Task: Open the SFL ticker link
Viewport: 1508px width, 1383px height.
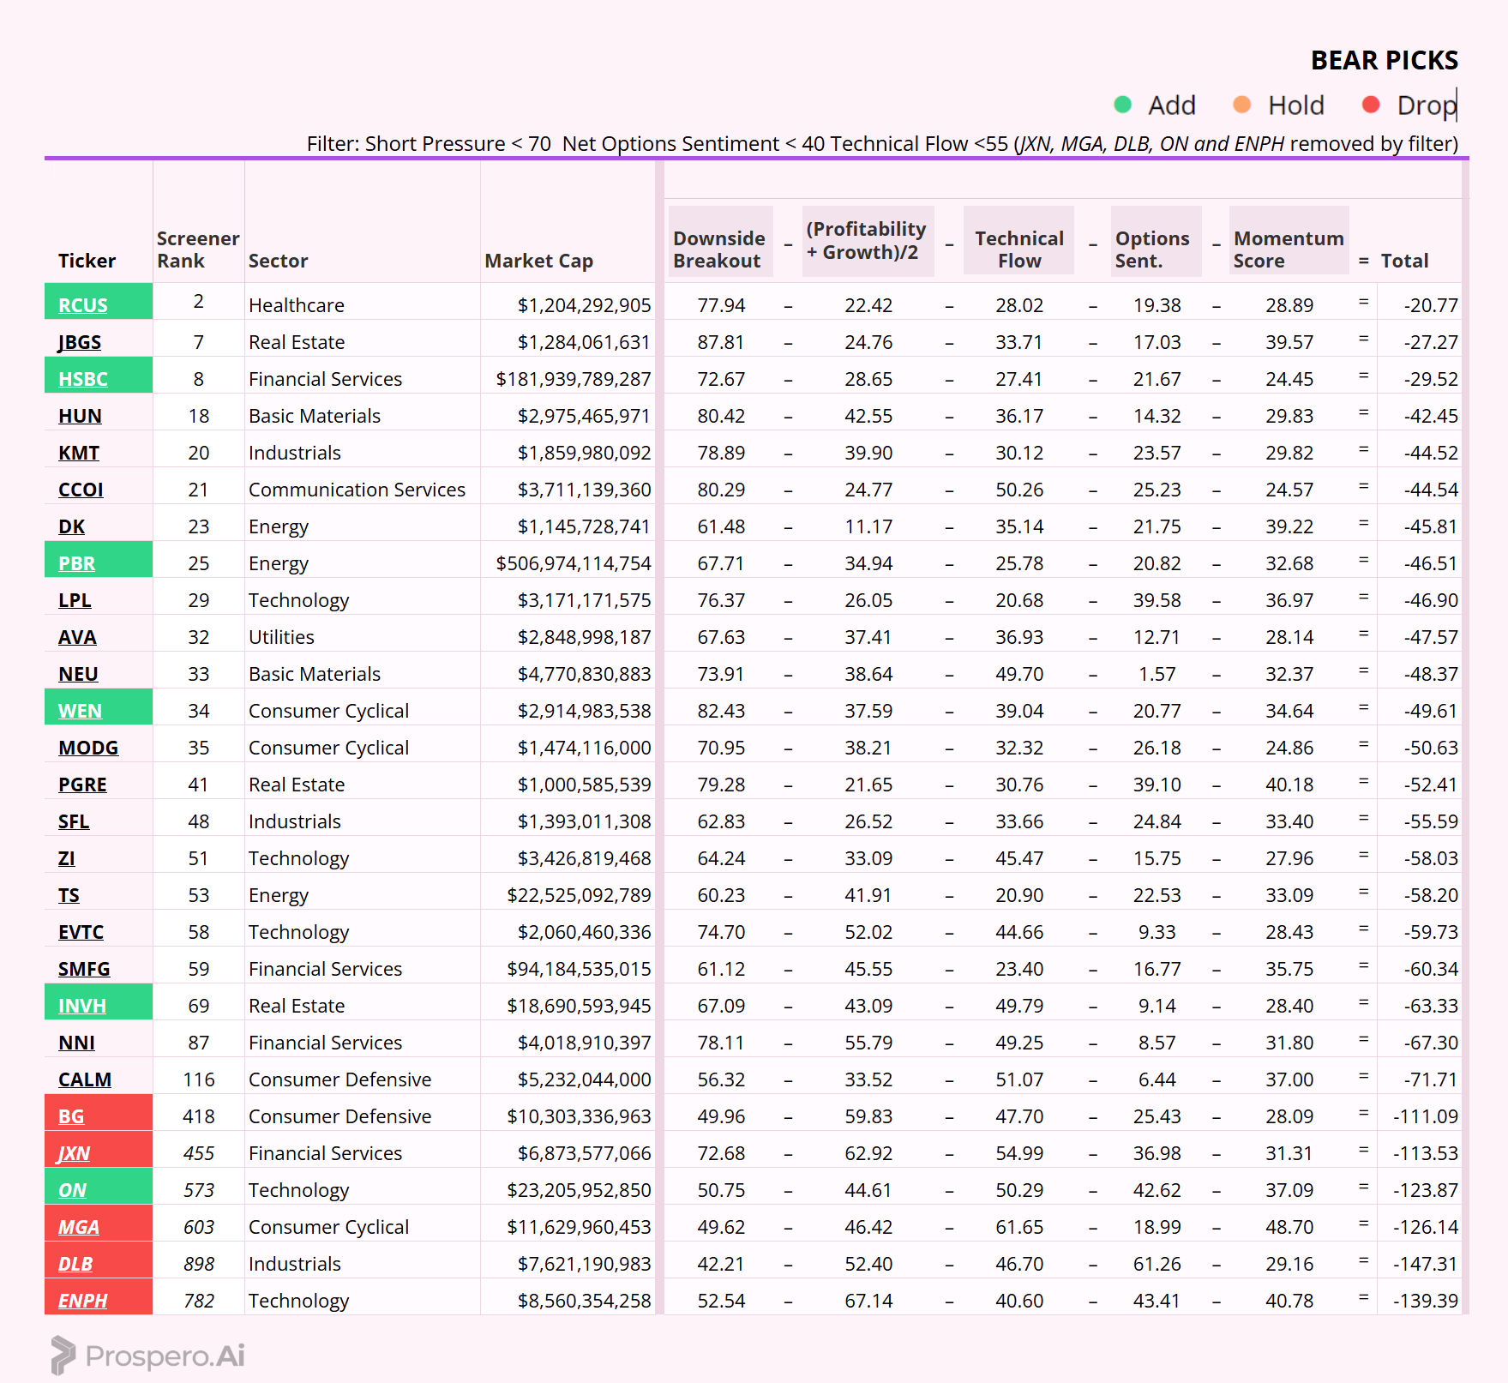Action: pos(74,821)
